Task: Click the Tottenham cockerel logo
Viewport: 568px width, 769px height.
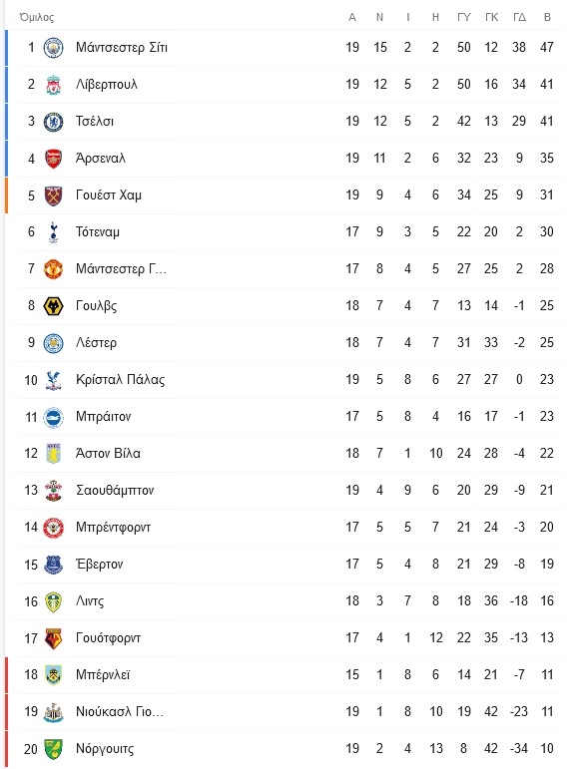Action: [53, 232]
